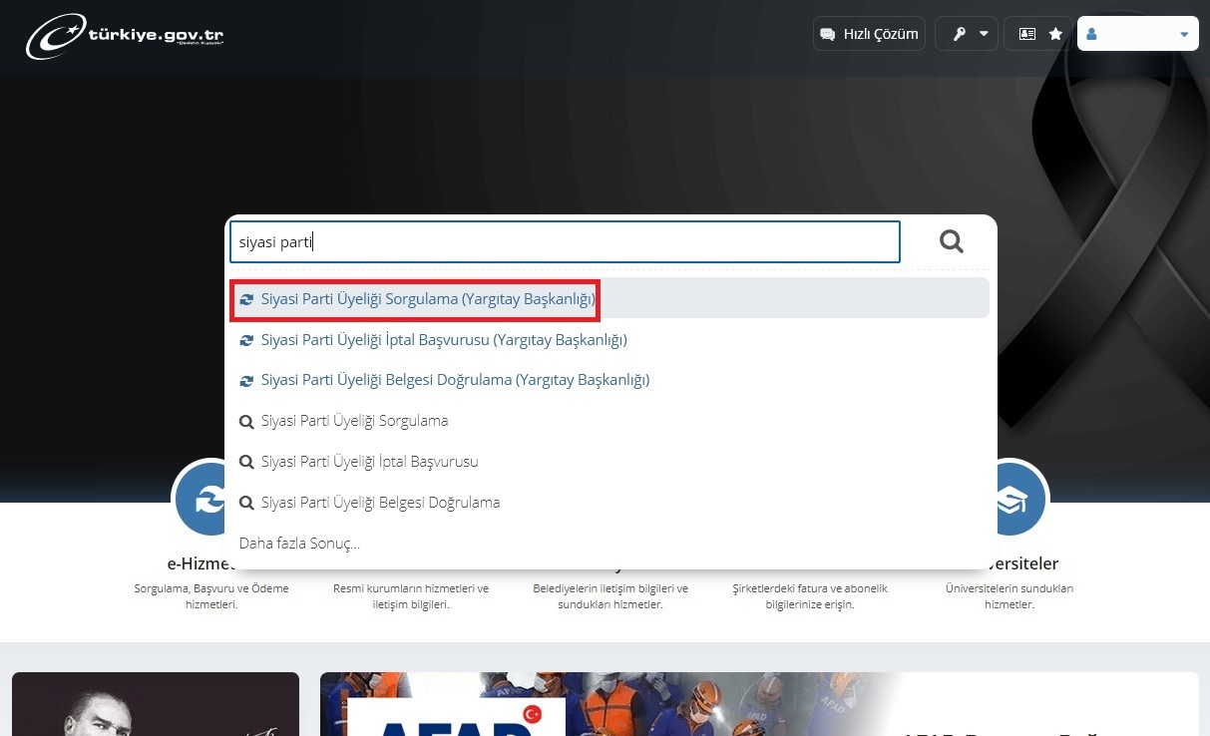Click the speech bubble icon in Hızlı Çözüm
Screen dimensions: 1210x736
point(827,34)
